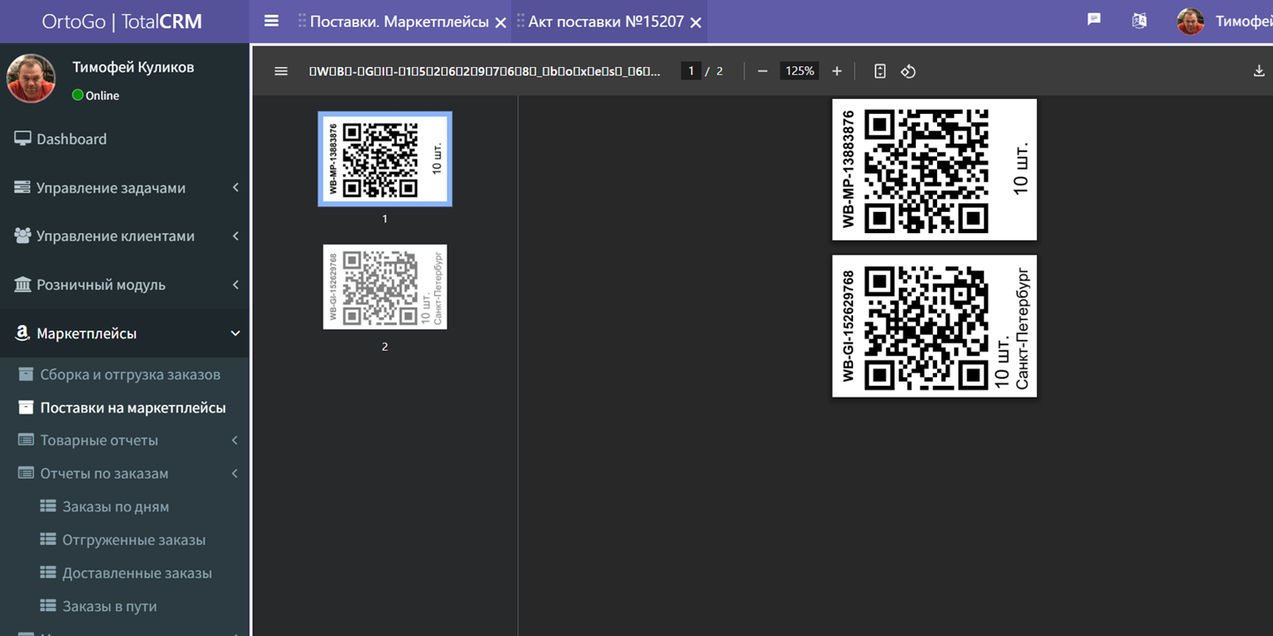Expand Товарные отчеты chevron
The width and height of the screenshot is (1273, 636).
point(235,440)
